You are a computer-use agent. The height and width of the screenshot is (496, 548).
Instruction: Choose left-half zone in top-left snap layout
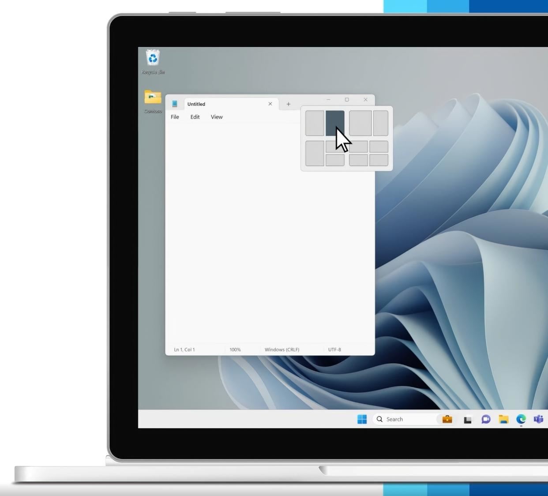[x=315, y=123]
